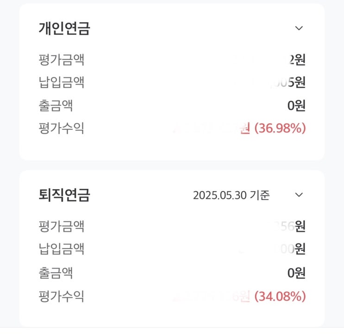Click the 36.98% return rate
This screenshot has height=334, width=344.
(x=281, y=128)
